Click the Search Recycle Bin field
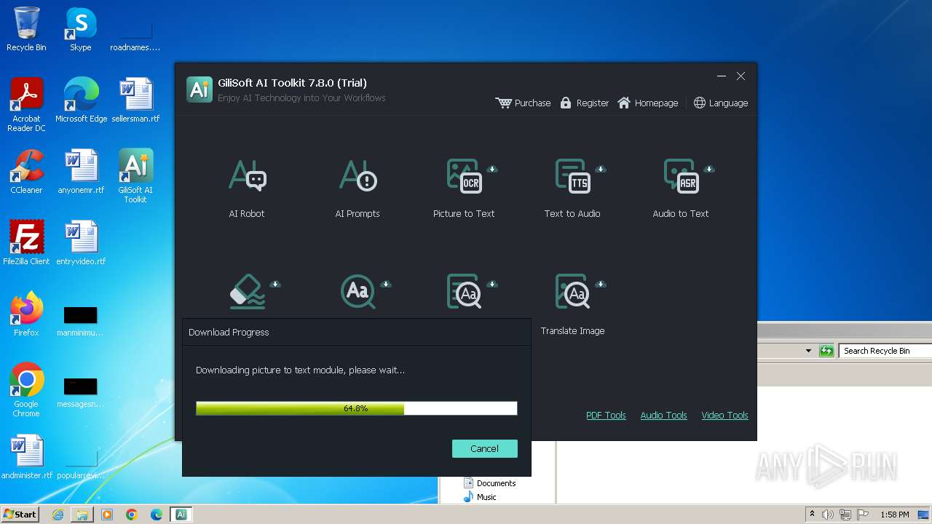Screen dimensions: 932x524 (x=885, y=351)
